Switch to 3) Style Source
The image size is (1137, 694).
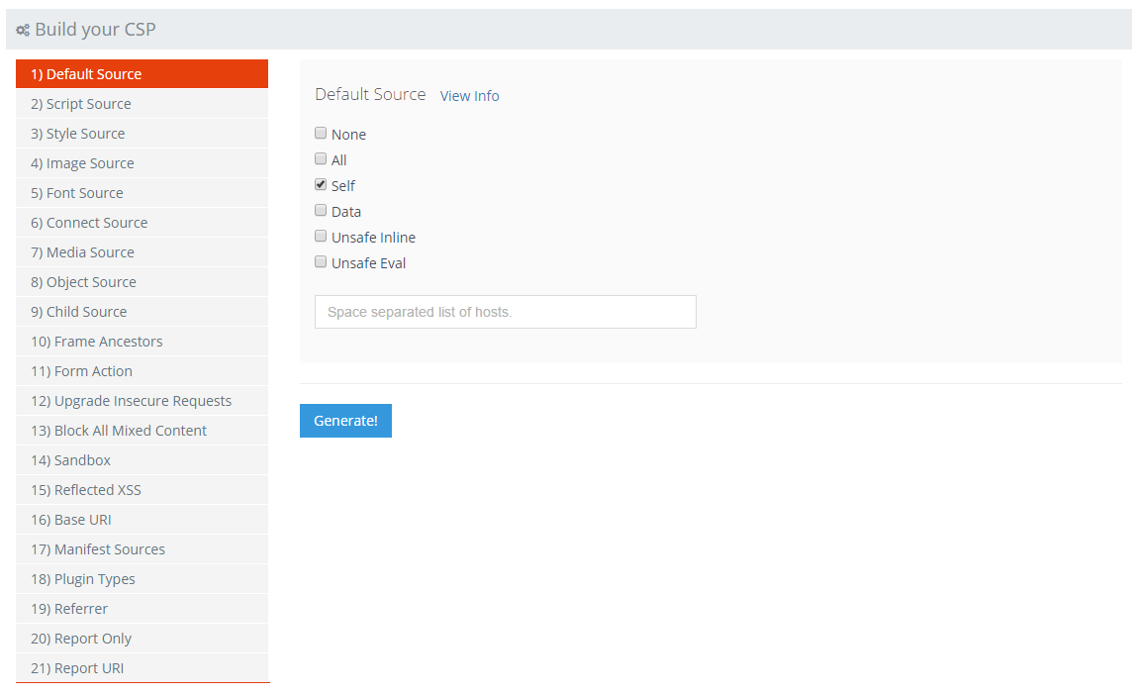(142, 134)
